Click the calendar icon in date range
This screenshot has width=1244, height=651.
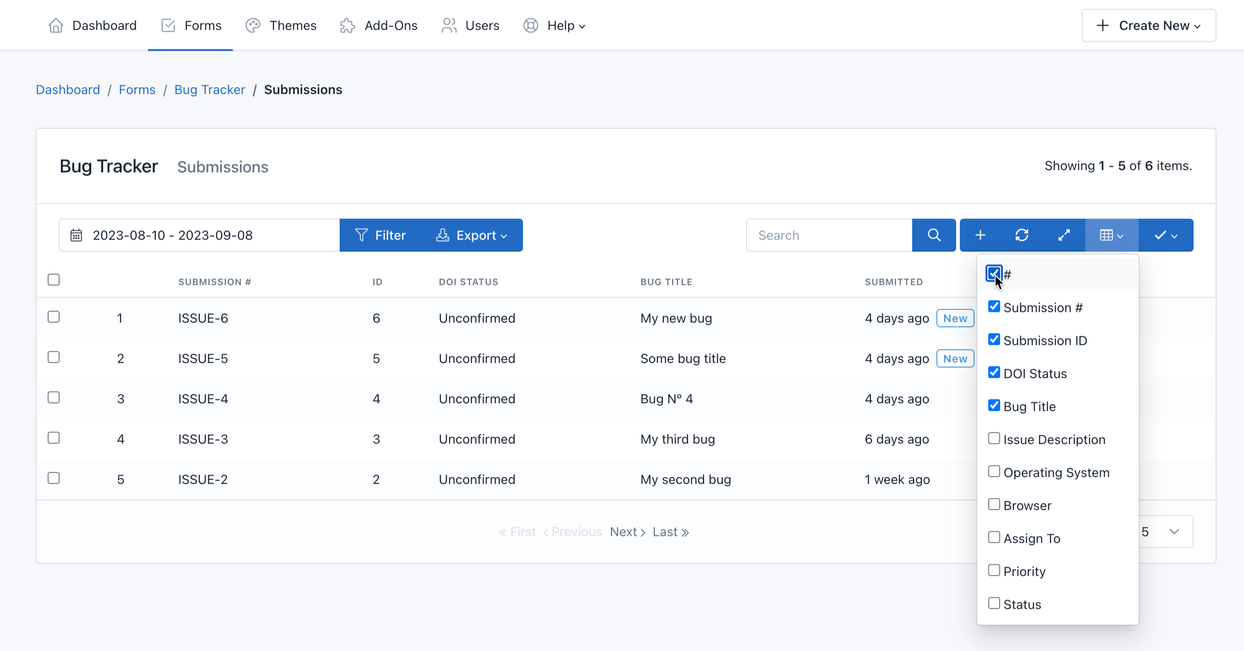tap(76, 235)
